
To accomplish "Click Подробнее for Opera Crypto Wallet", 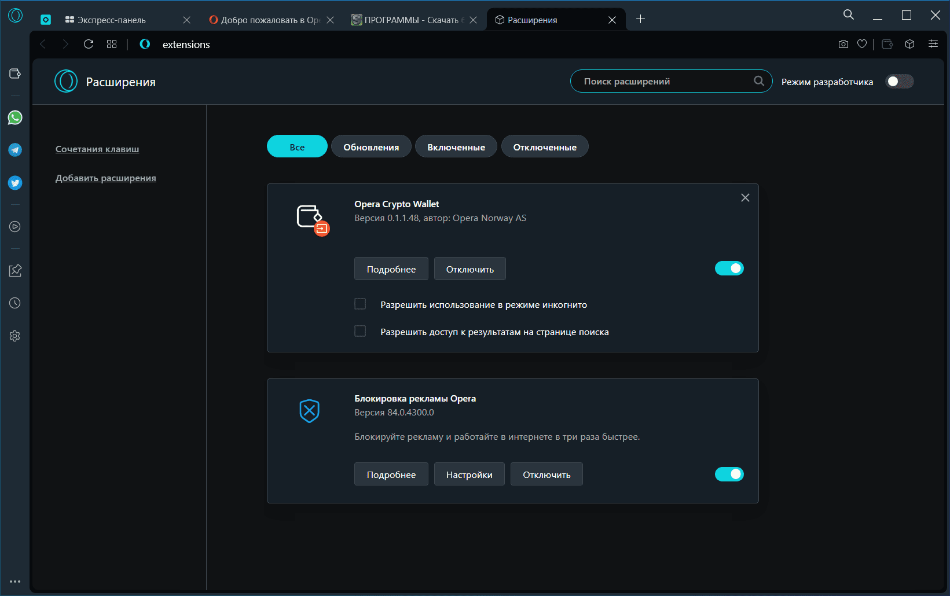I will point(391,268).
